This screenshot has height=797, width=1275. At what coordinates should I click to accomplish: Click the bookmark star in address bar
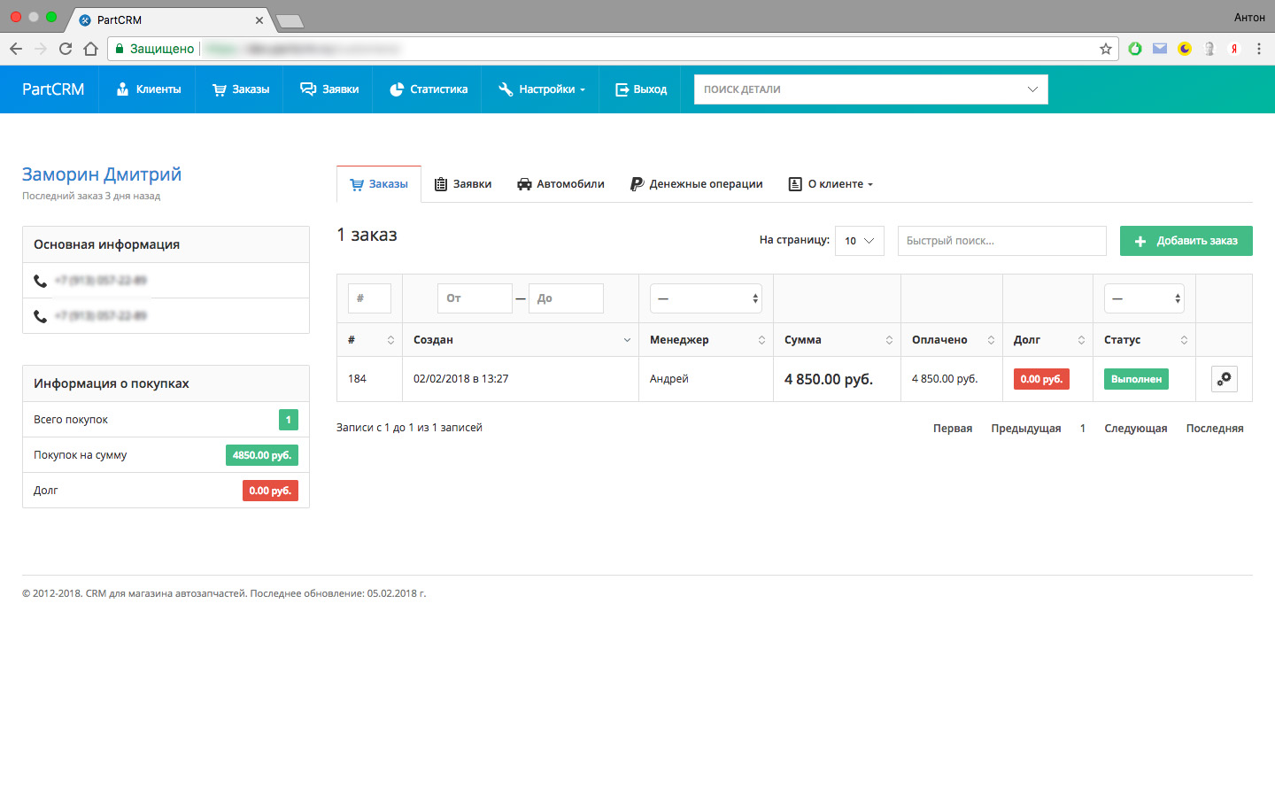tap(1105, 49)
